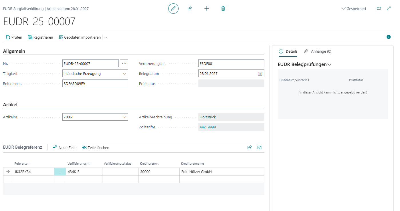
Task: Share the EUDR Belegreferenz lines
Action: (x=249, y=148)
